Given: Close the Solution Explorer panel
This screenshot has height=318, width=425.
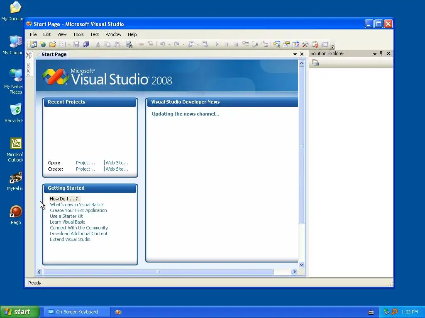Looking at the screenshot, I should [388, 53].
